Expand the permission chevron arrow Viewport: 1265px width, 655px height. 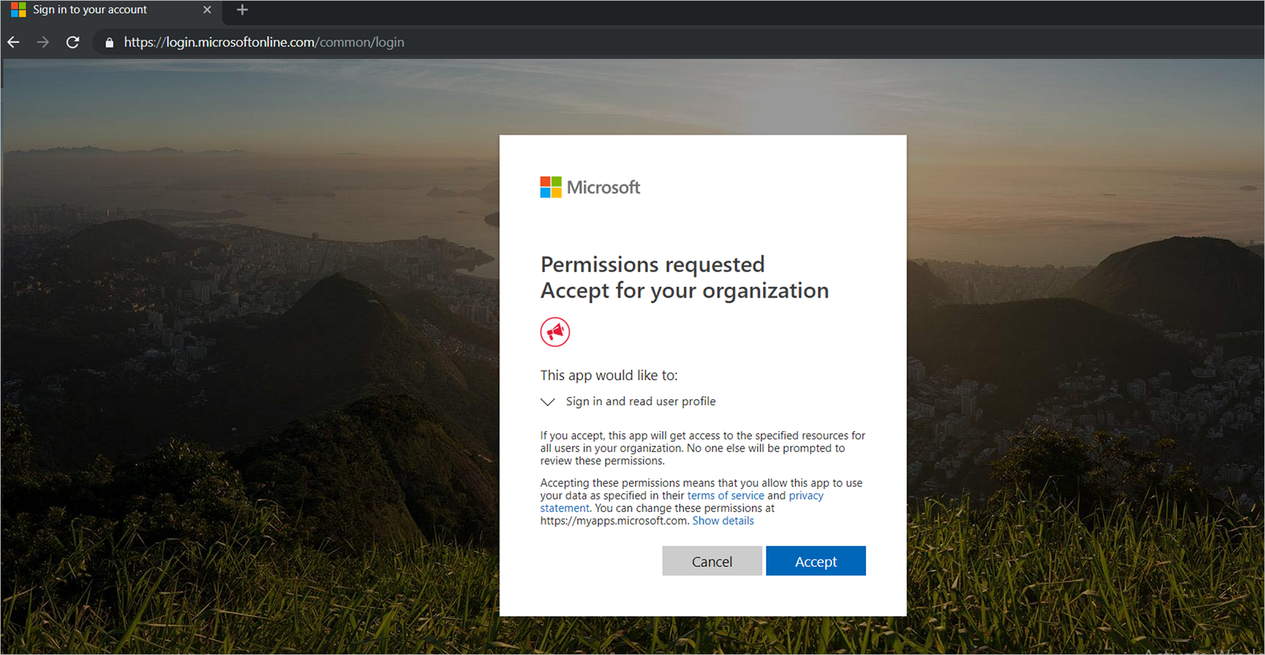click(x=548, y=402)
